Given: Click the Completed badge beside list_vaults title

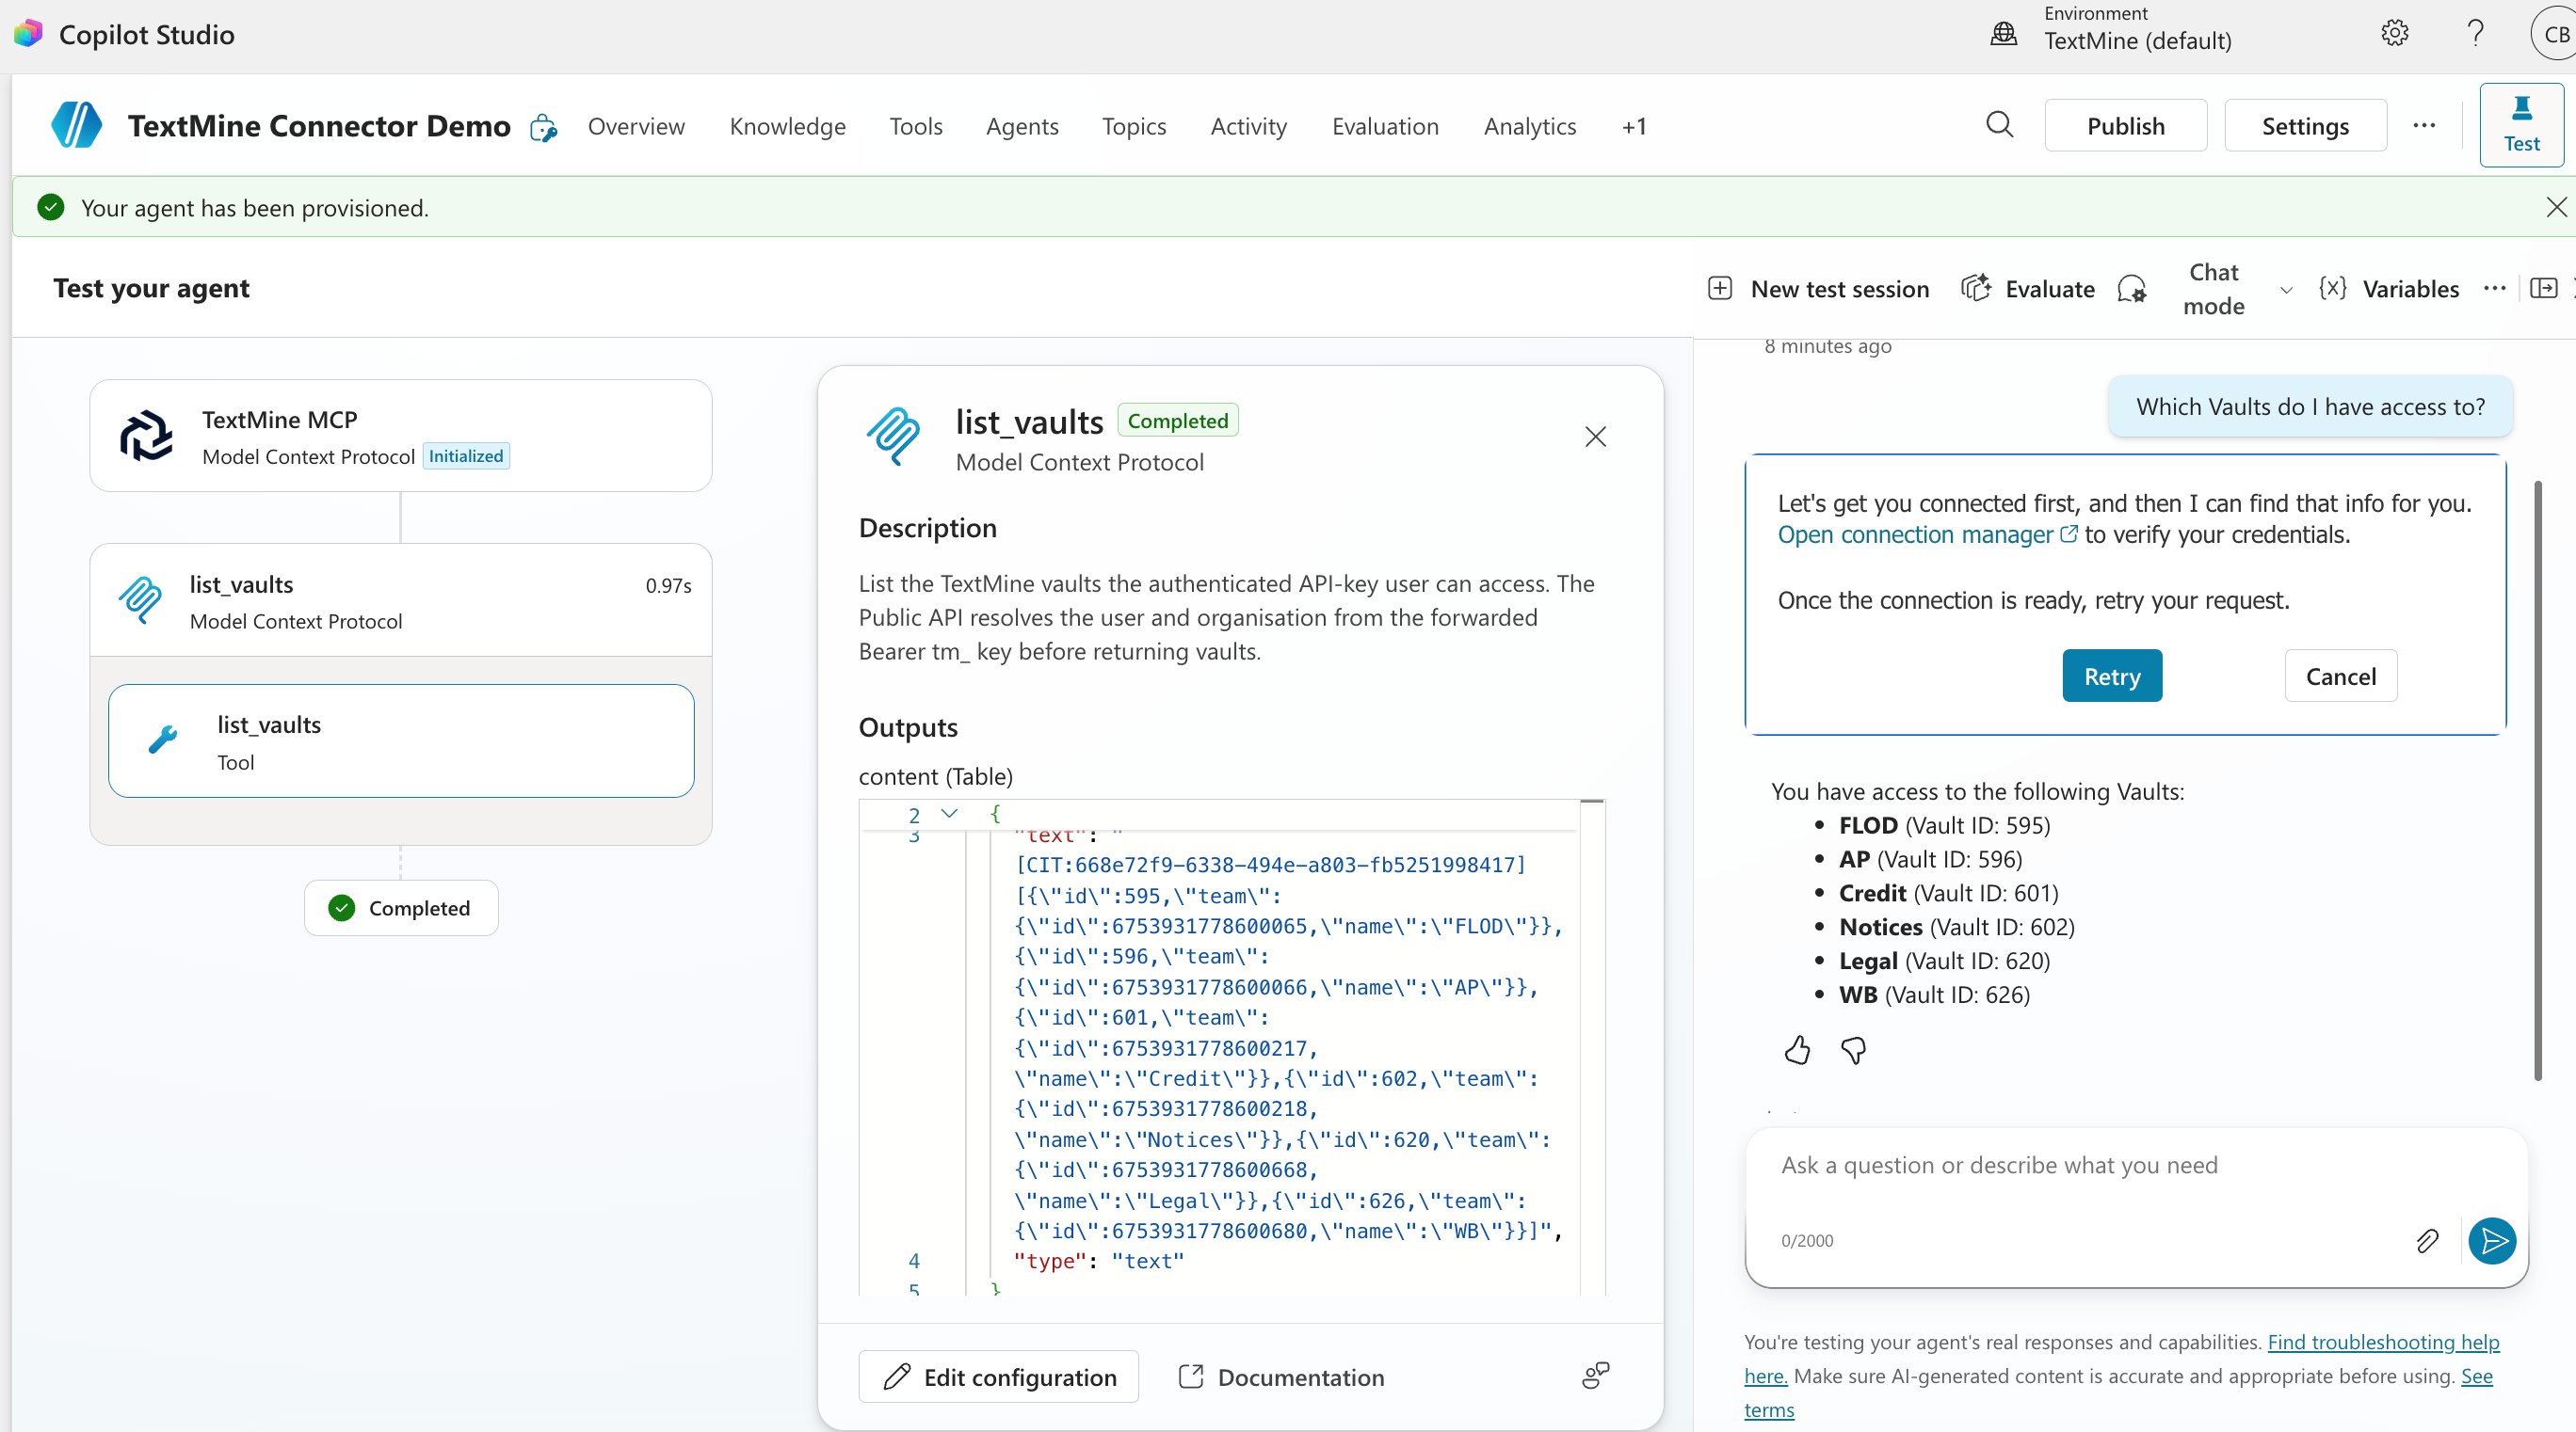Looking at the screenshot, I should tap(1177, 421).
